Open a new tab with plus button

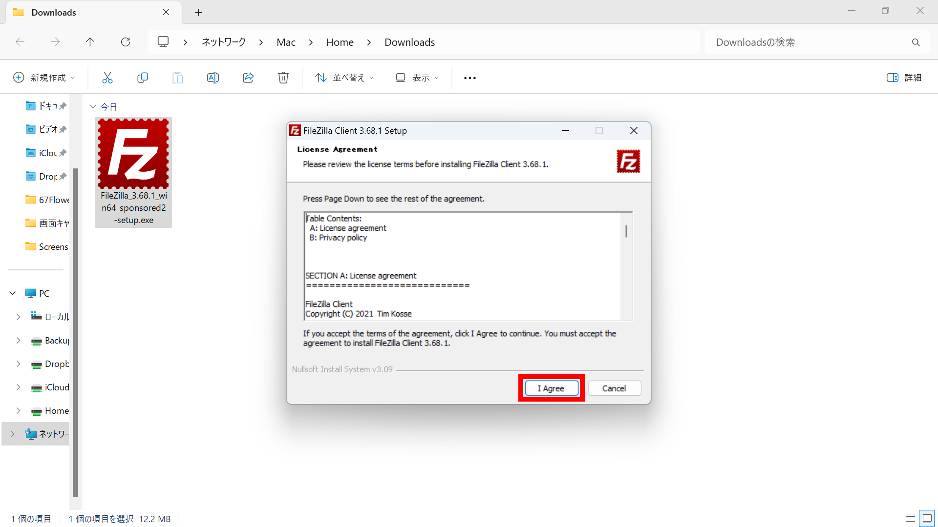point(198,13)
